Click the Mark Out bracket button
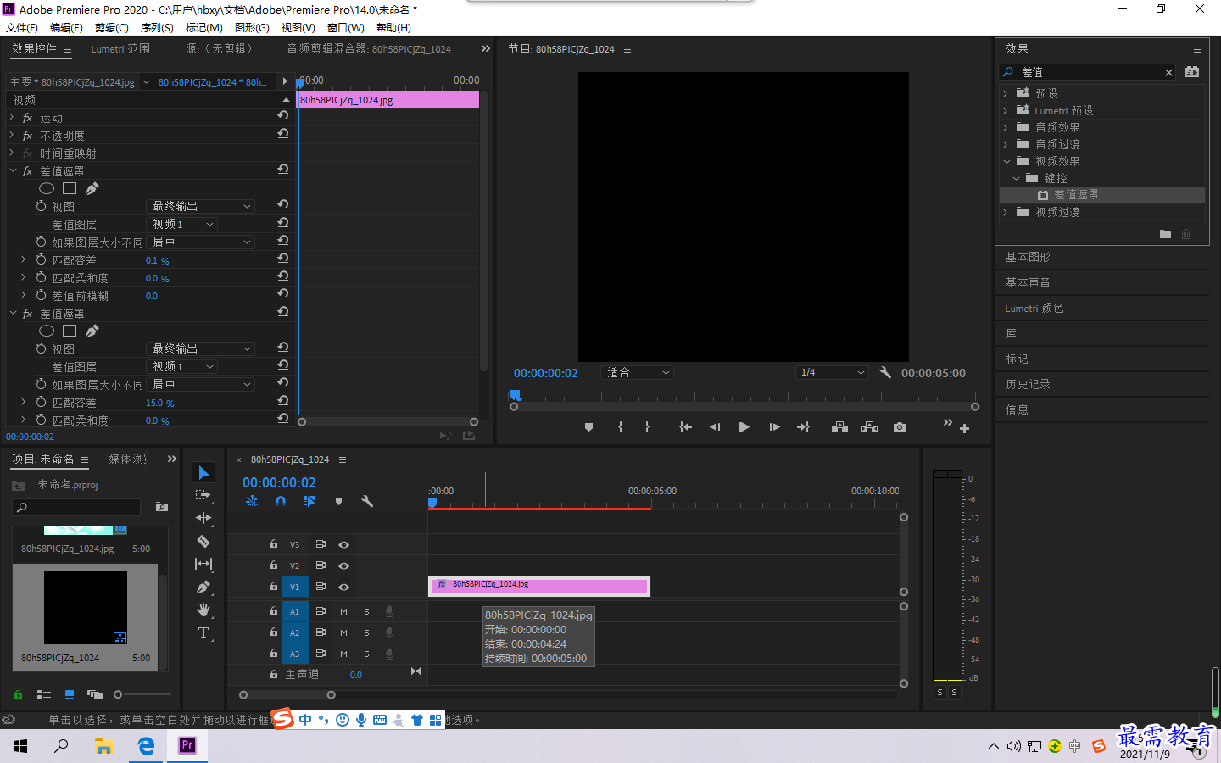Image resolution: width=1221 pixels, height=763 pixels. coord(647,427)
